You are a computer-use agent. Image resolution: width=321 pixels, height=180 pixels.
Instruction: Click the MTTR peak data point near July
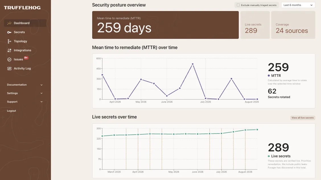click(x=193, y=64)
